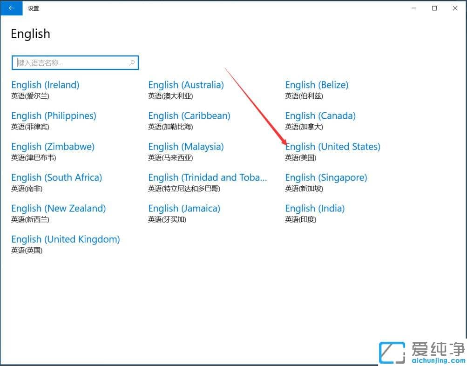Focus the language name search field
Viewport: 467px width, 366px height.
coord(70,63)
